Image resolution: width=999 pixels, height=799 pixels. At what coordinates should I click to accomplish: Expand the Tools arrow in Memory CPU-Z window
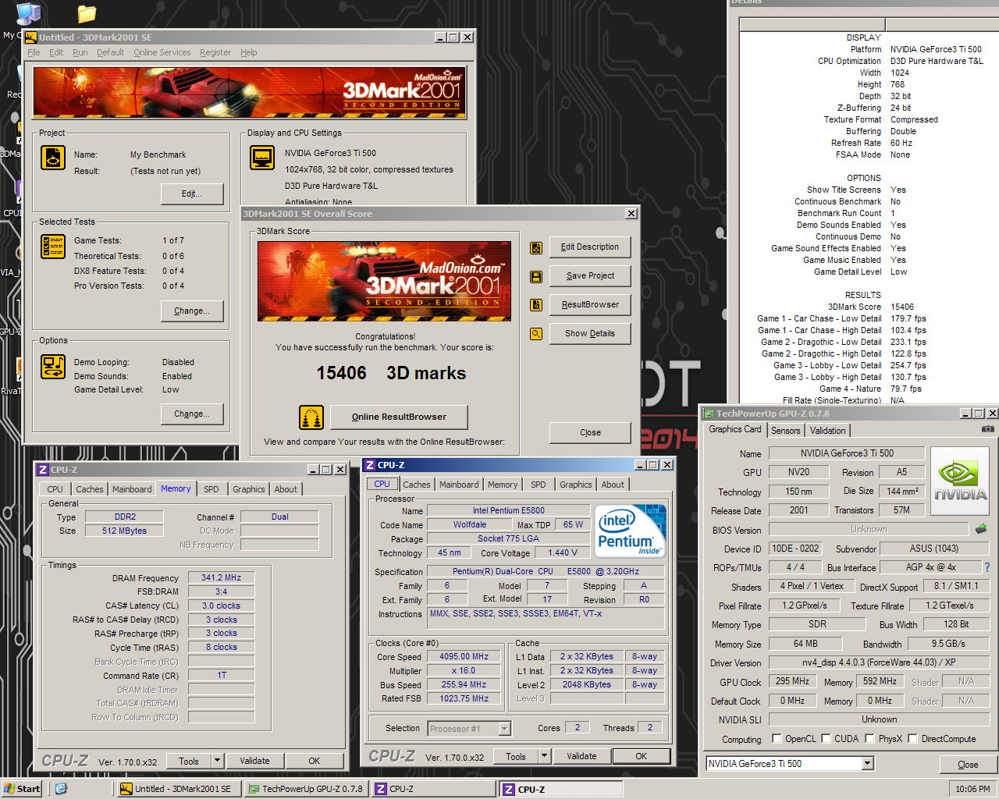[x=218, y=761]
